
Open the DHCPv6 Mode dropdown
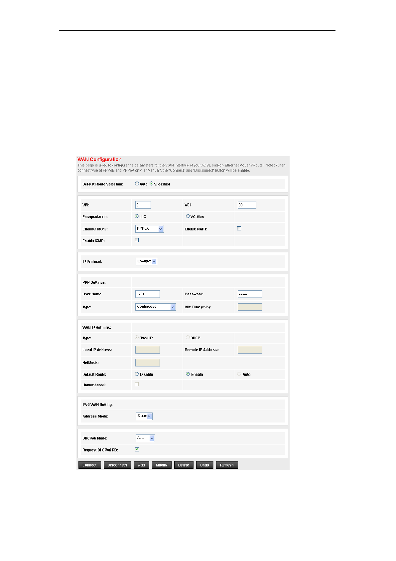point(145,438)
